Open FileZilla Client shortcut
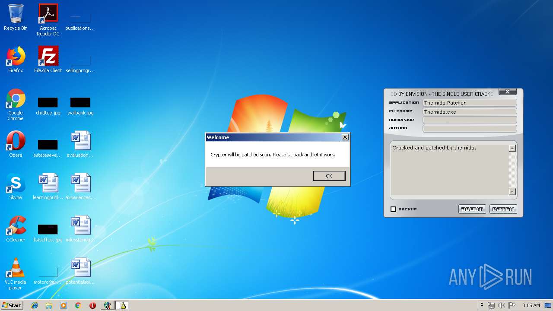Screen dimensions: 553x311 (48, 60)
